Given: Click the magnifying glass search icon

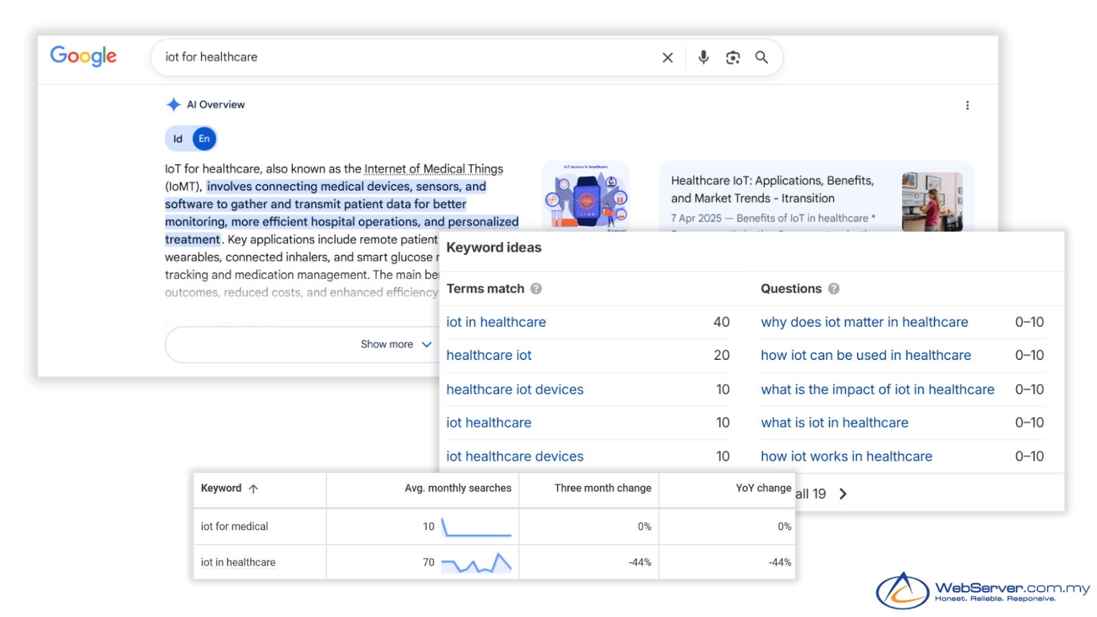Looking at the screenshot, I should click(761, 58).
